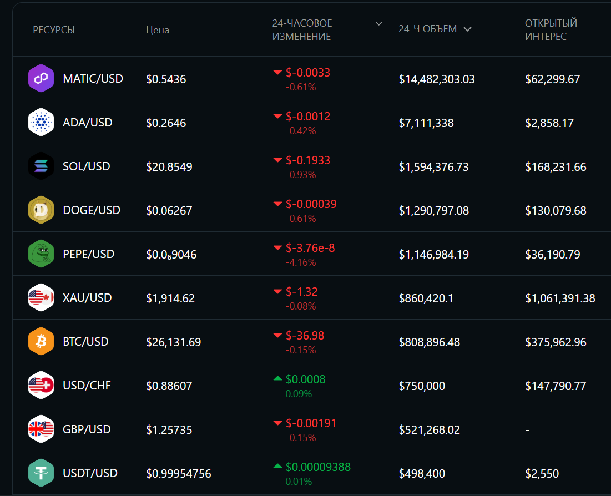
Task: Click the MATIC/USD purple coin icon
Action: [x=41, y=79]
